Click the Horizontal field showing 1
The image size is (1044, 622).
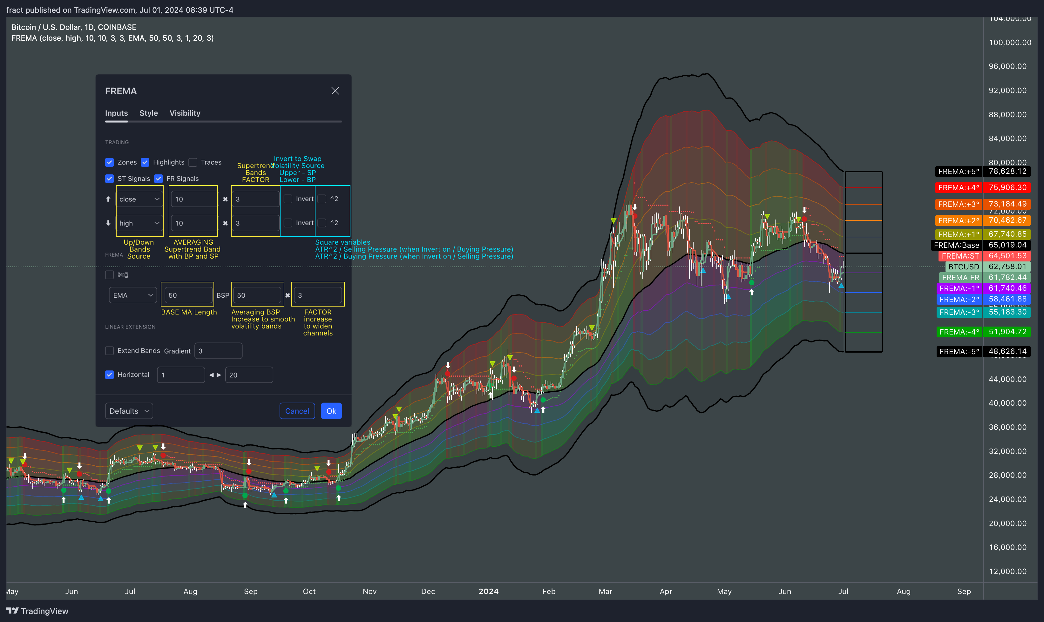tap(181, 375)
